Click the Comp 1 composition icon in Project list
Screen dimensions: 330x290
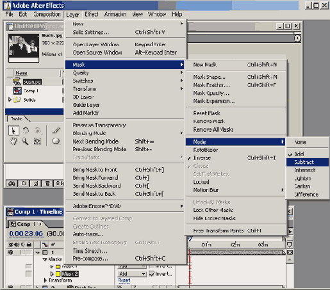tap(17, 91)
